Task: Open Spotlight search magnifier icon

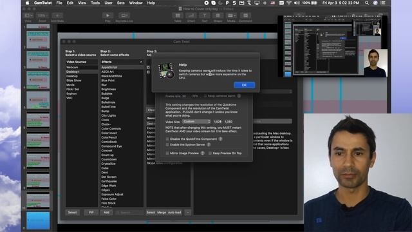Action: [367, 3]
